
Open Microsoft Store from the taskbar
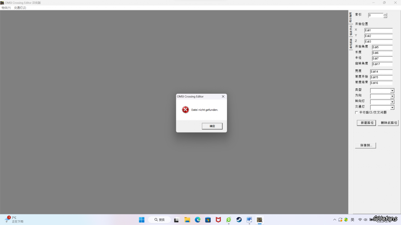208,220
